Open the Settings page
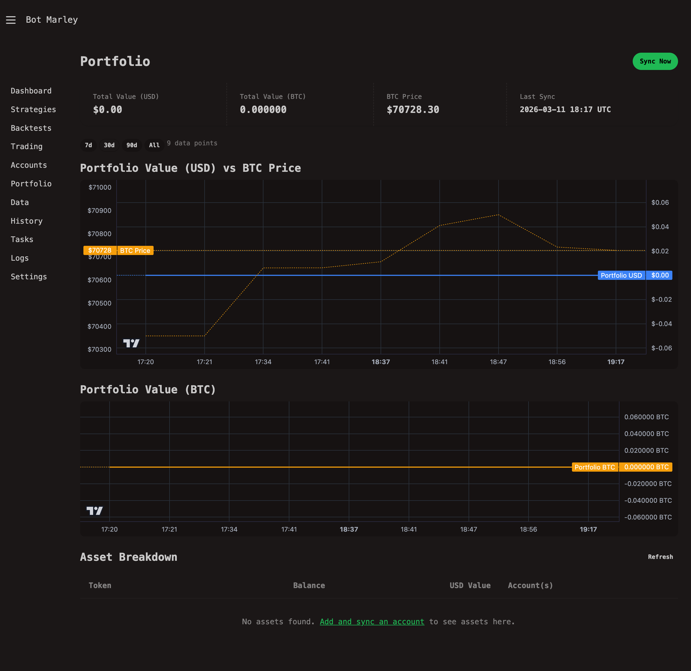 [29, 276]
